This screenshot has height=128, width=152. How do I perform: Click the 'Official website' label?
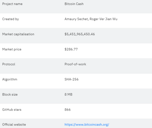pos(14,124)
